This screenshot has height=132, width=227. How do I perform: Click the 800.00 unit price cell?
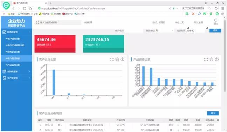tap(186, 125)
